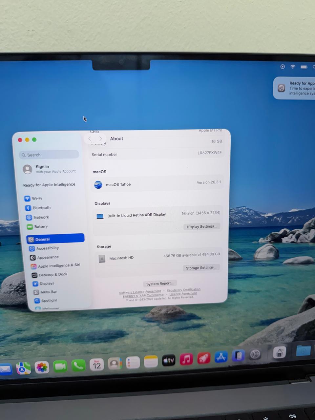Screen dimensions: 315x420
Task: Open Appearance settings in the sidebar
Action: click(x=44, y=257)
